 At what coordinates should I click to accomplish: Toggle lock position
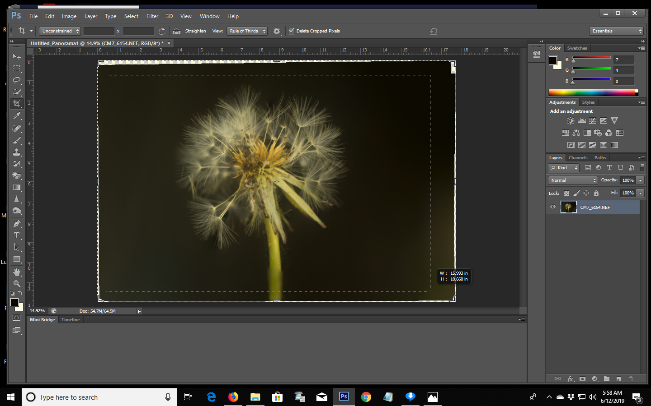click(586, 193)
